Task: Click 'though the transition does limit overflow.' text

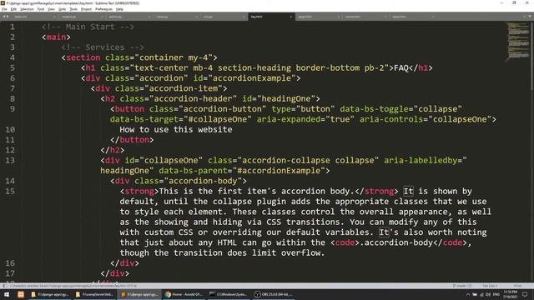Action: 223,252
